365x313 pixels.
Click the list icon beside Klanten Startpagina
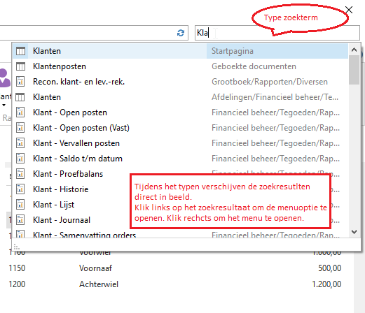20,51
